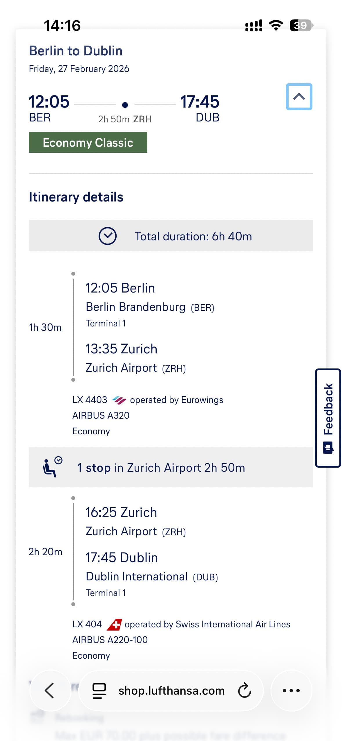The image size is (342, 741).
Task: Select the Economy Classic fare badge
Action: click(x=88, y=142)
